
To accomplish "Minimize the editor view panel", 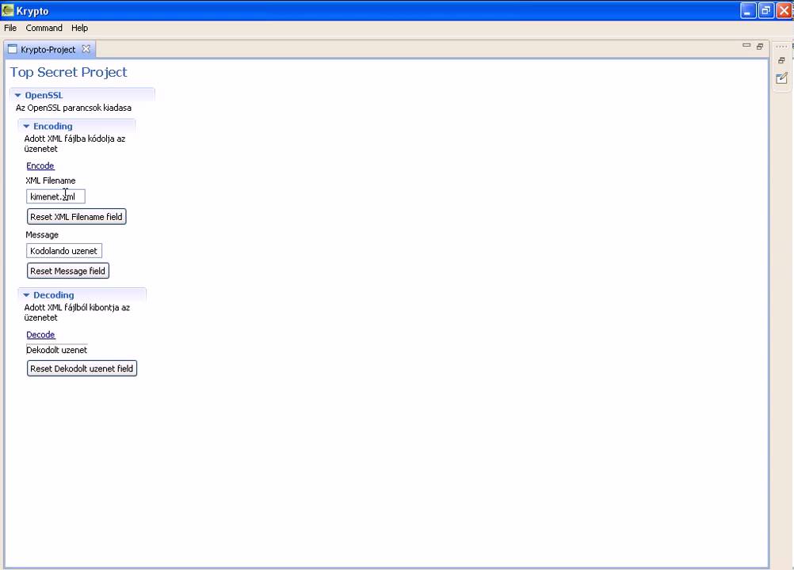I will click(x=746, y=45).
